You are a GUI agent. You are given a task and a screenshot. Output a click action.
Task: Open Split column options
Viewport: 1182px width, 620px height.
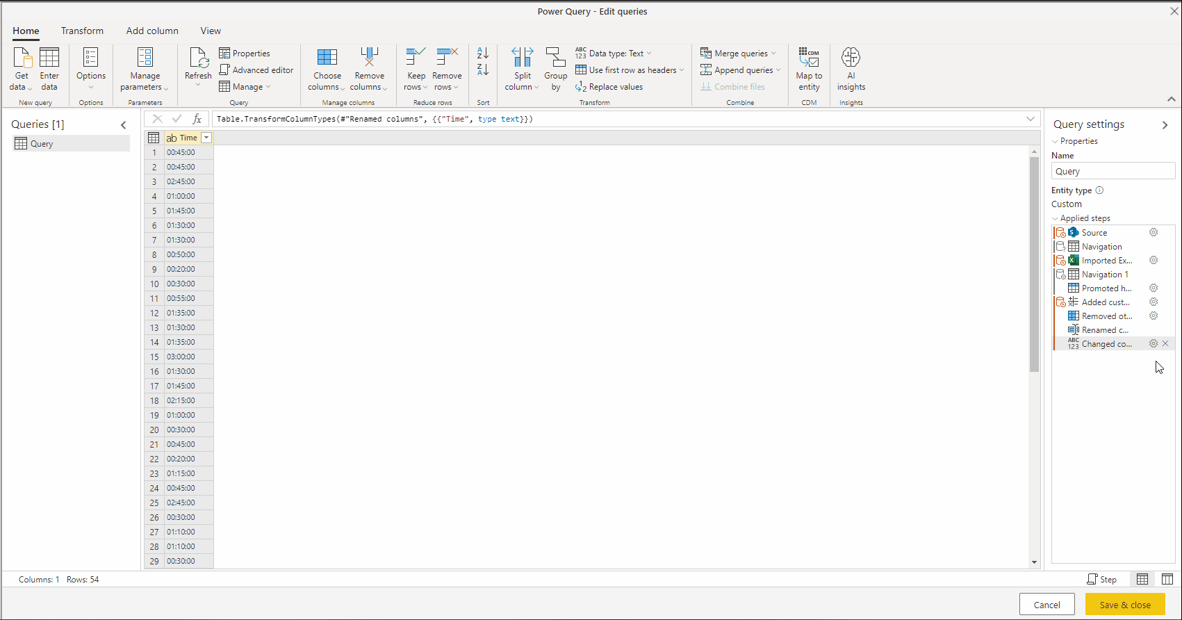coord(523,69)
